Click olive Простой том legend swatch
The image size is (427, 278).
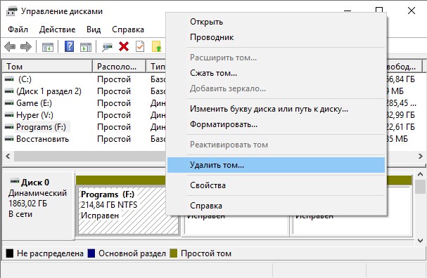[174, 253]
